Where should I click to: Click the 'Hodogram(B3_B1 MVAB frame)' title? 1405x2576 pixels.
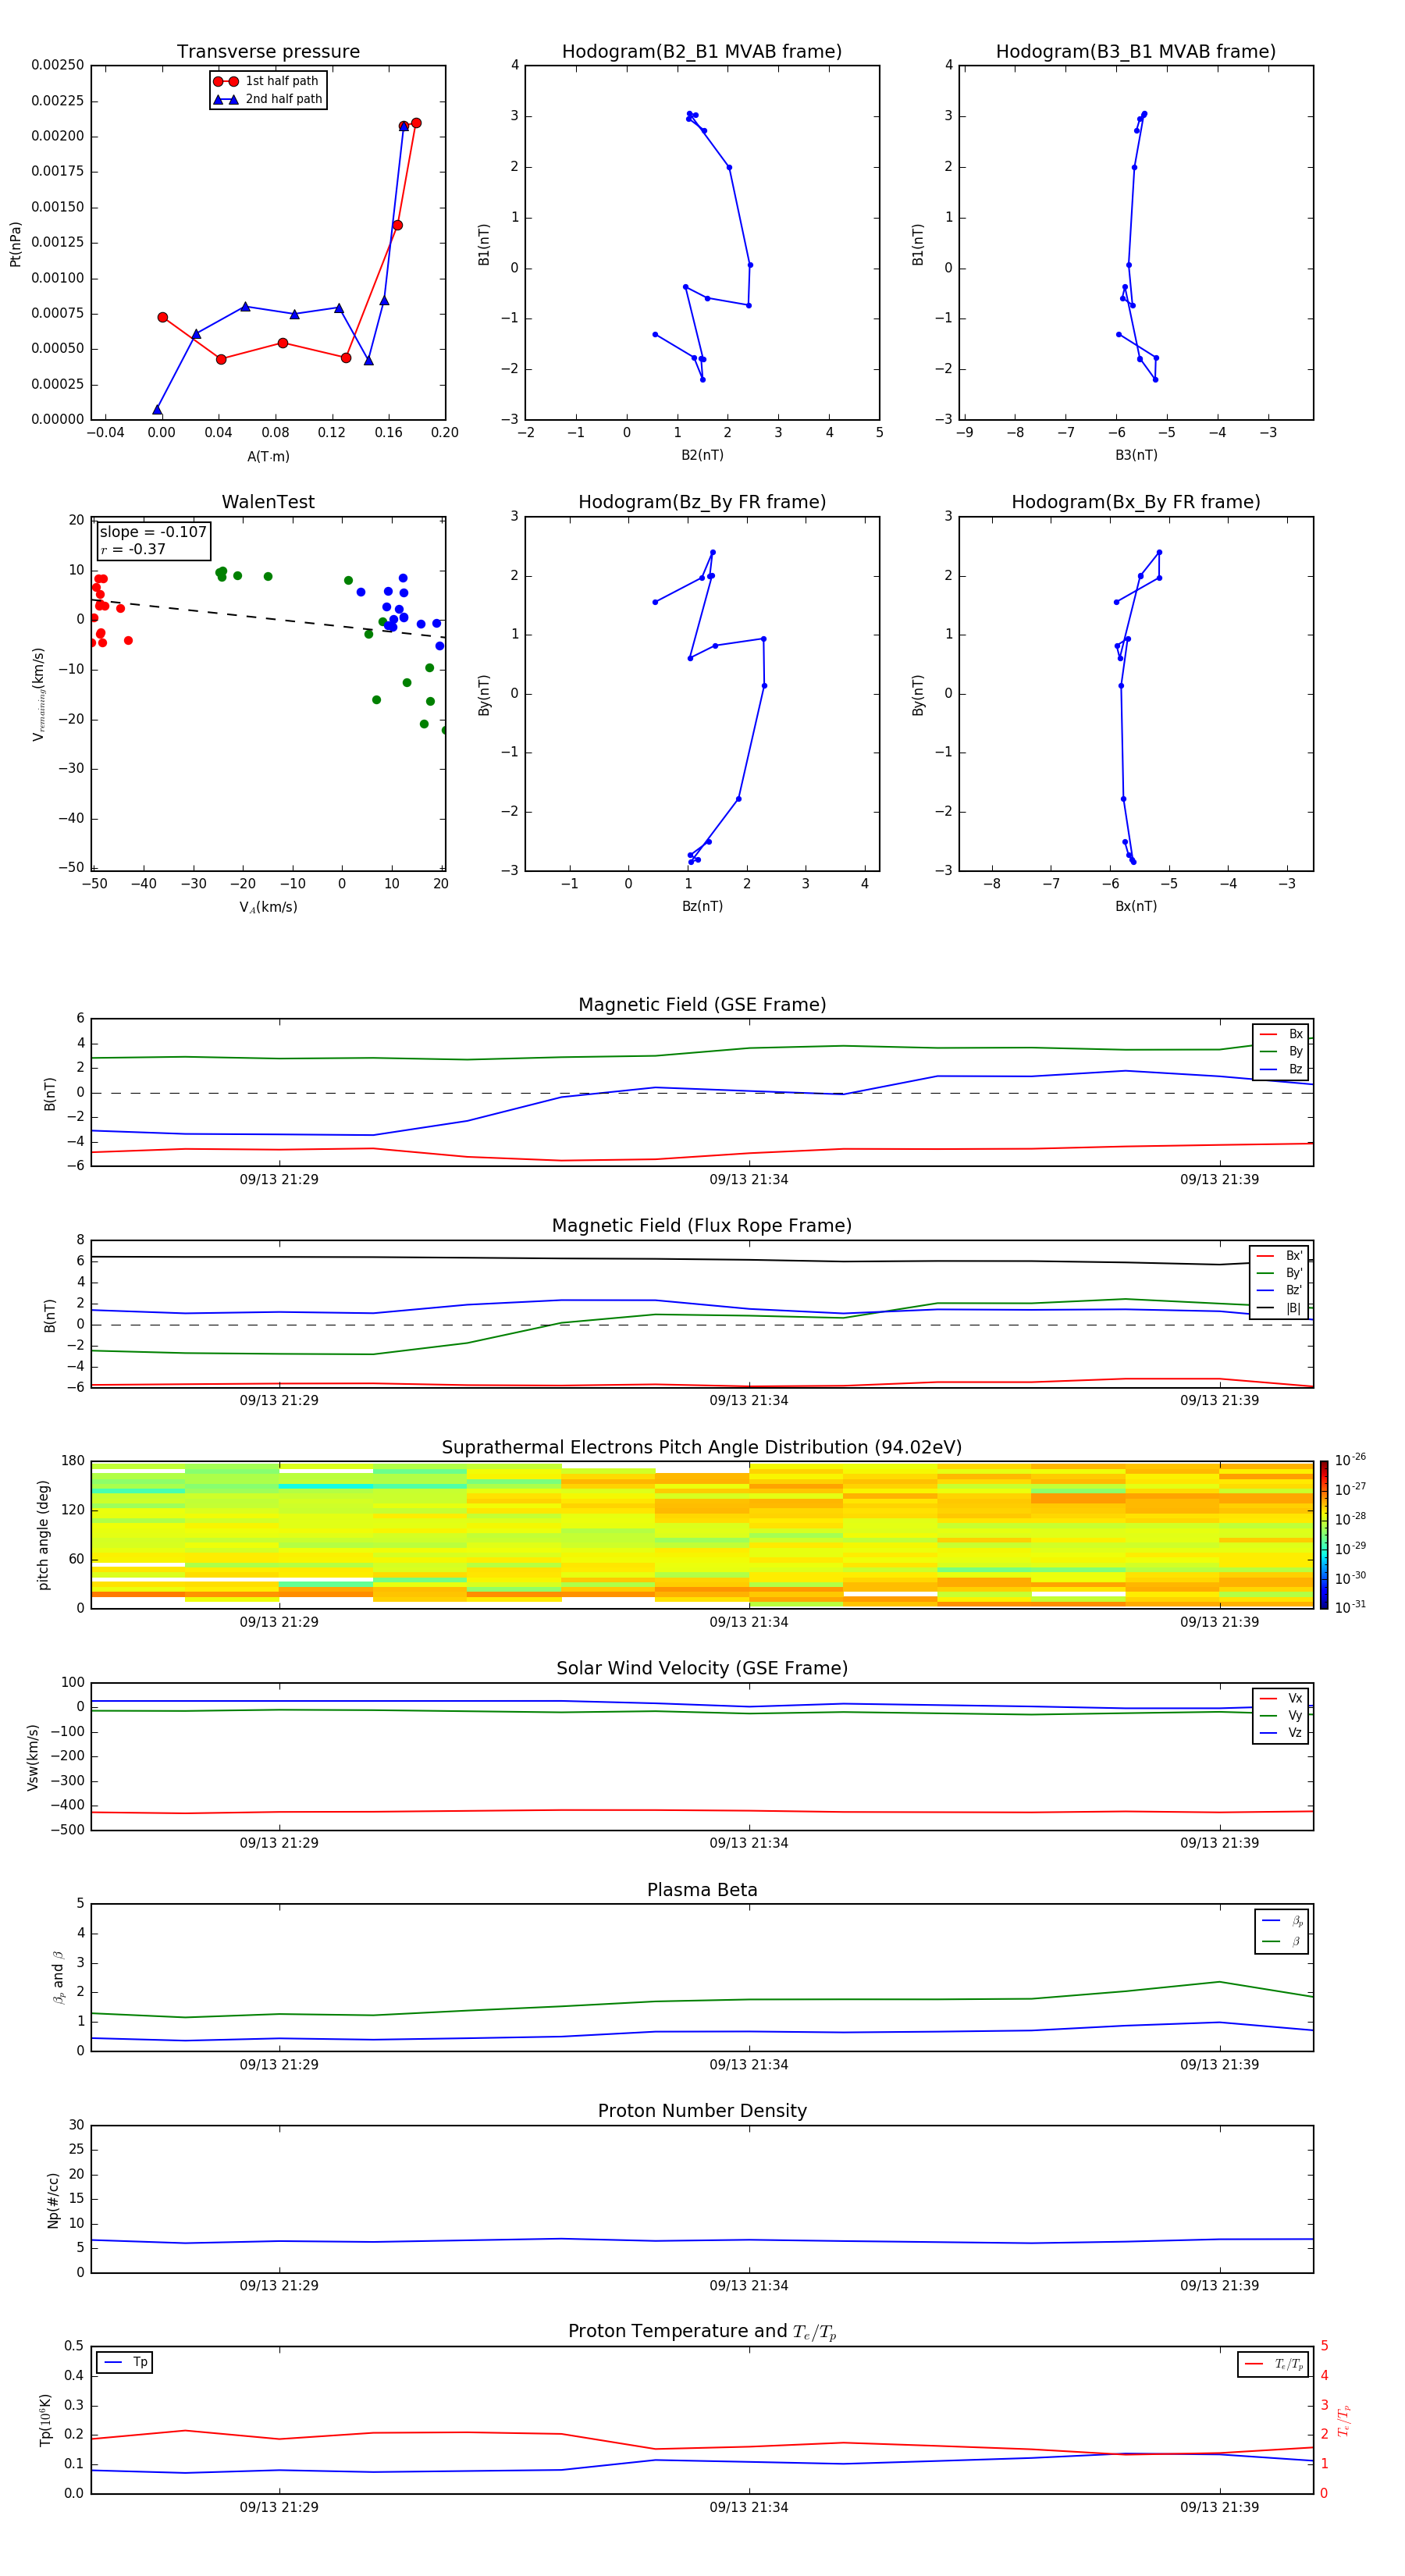[x=1136, y=52]
